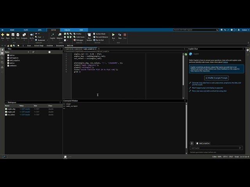Screen dimensions: 250x187
Task: Open the Copilot tool in the Code group
Action: (x=52, y=36)
